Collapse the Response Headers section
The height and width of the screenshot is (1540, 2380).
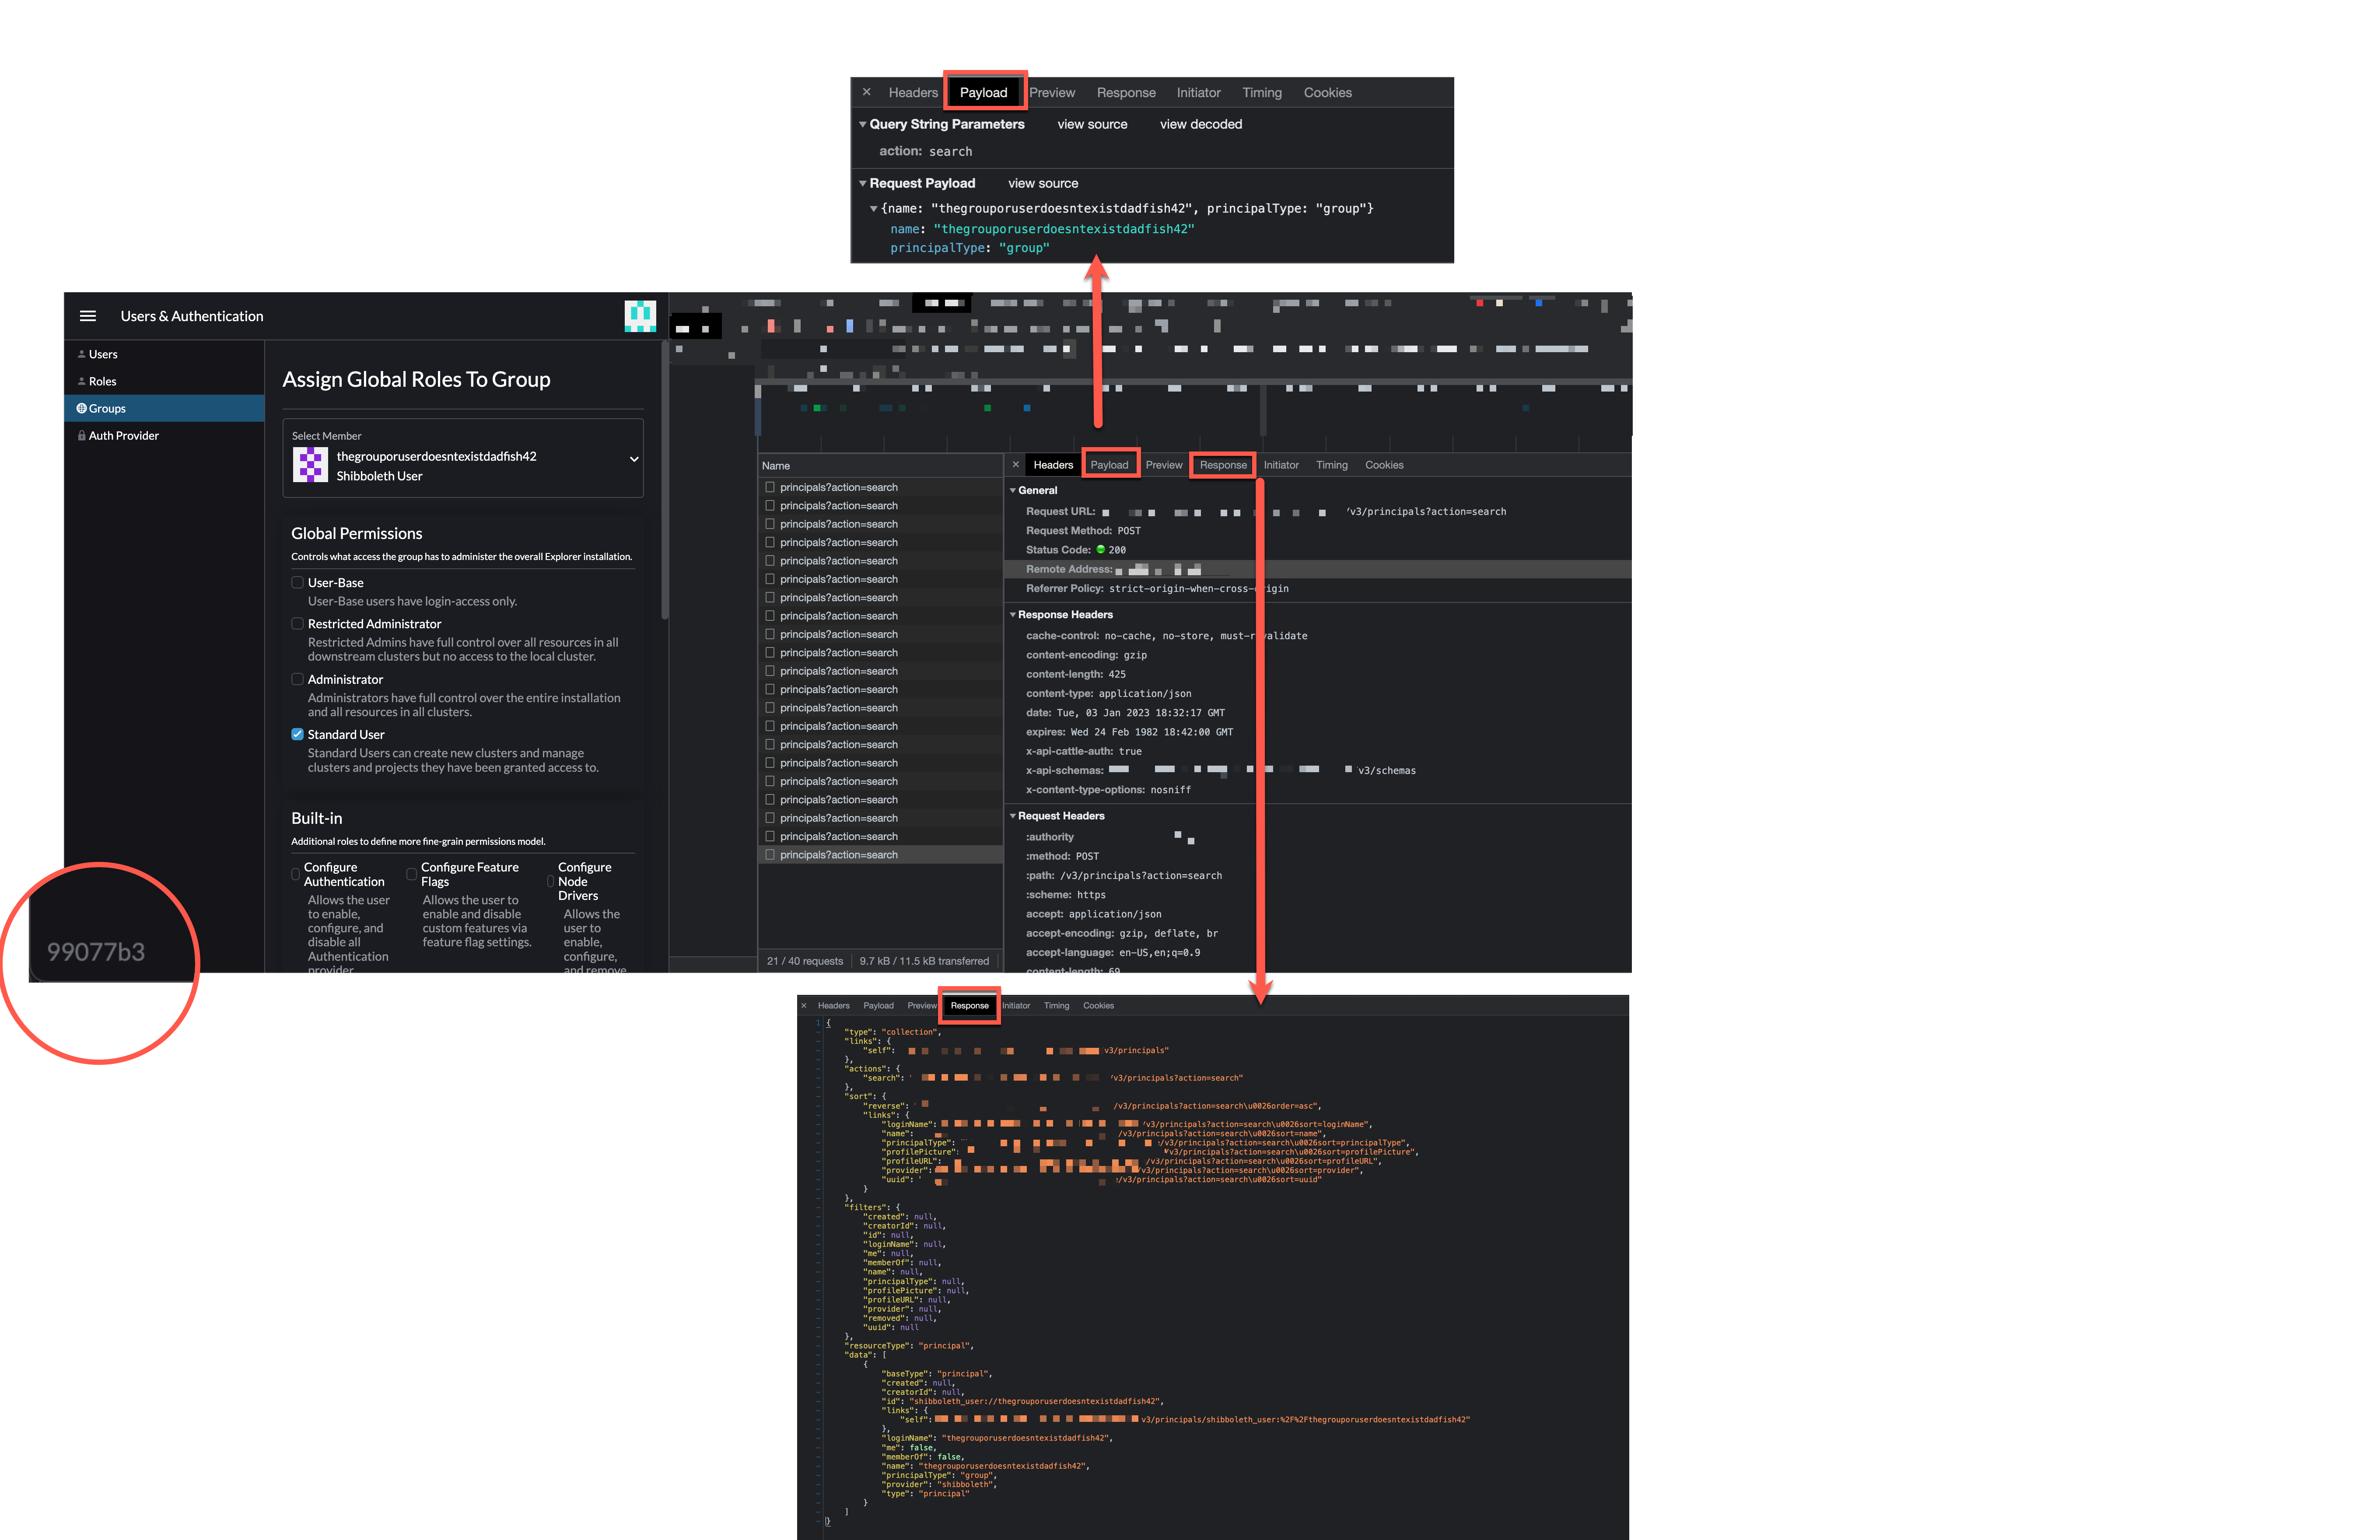click(x=1012, y=614)
